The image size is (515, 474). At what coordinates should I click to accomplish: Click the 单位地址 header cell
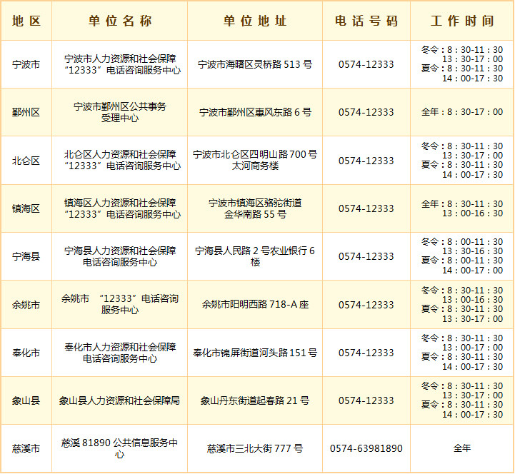[x=255, y=21]
